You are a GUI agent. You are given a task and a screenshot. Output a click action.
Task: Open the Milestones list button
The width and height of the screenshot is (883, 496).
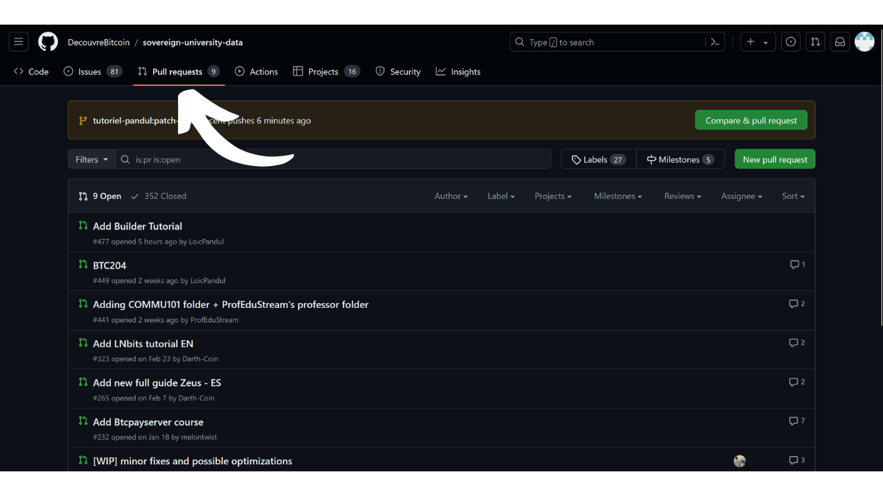680,159
